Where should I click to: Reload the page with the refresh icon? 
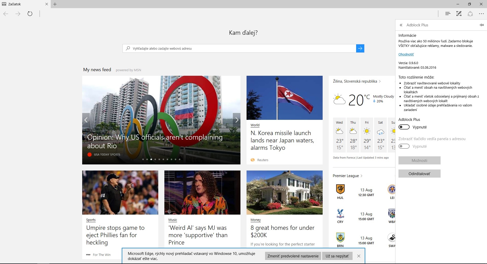click(x=30, y=14)
